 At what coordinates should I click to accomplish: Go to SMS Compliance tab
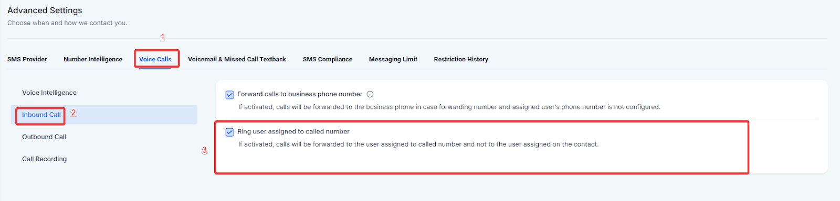click(x=328, y=59)
